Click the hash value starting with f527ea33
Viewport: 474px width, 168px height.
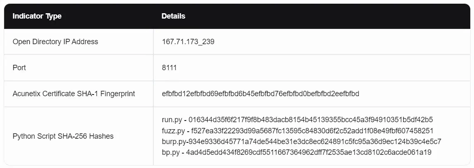coord(312,131)
